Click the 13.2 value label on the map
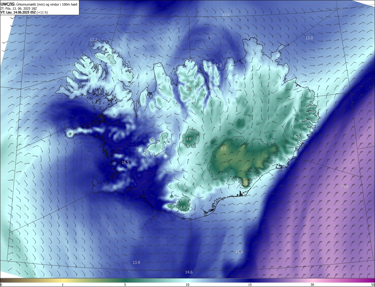The image size is (375, 287). pyautogui.click(x=93, y=40)
